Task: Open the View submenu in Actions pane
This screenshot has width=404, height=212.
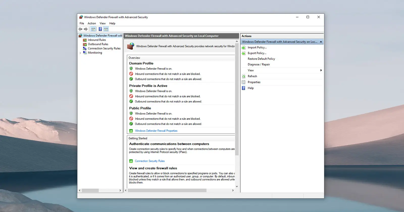Action: pyautogui.click(x=251, y=70)
